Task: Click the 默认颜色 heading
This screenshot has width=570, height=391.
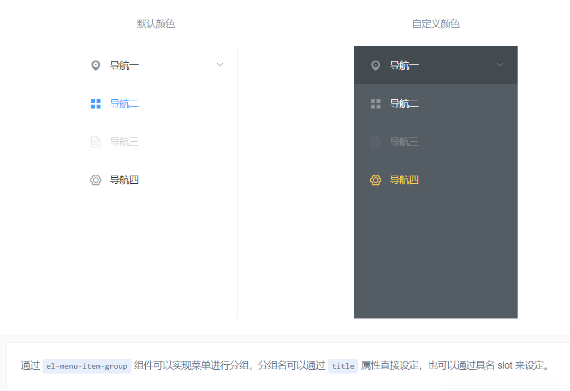Action: (x=155, y=23)
